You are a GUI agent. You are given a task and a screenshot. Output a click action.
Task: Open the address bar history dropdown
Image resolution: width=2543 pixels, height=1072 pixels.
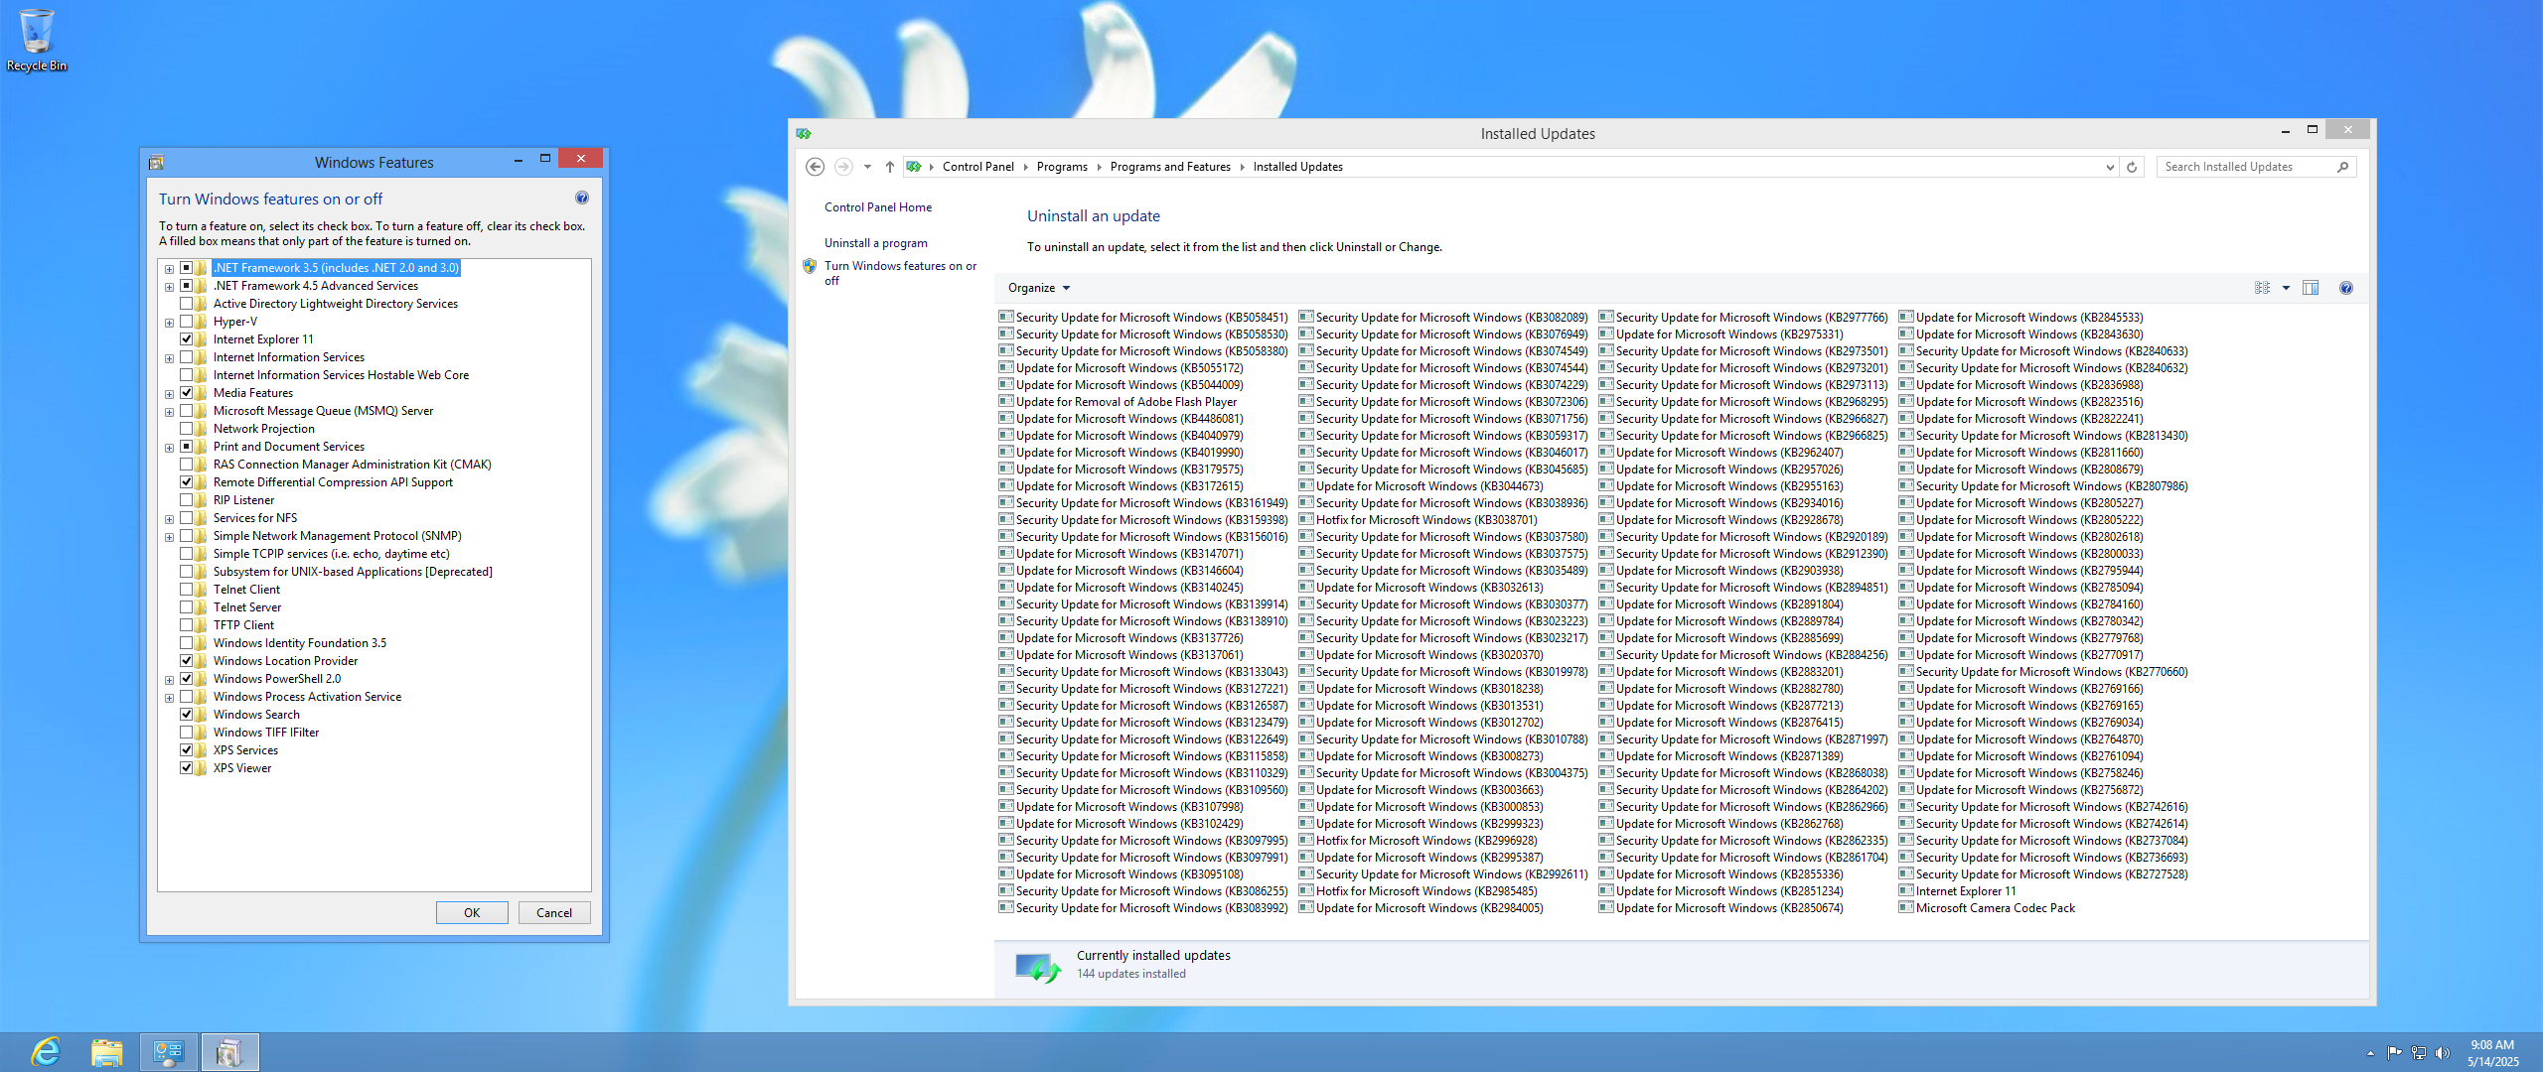2110,167
